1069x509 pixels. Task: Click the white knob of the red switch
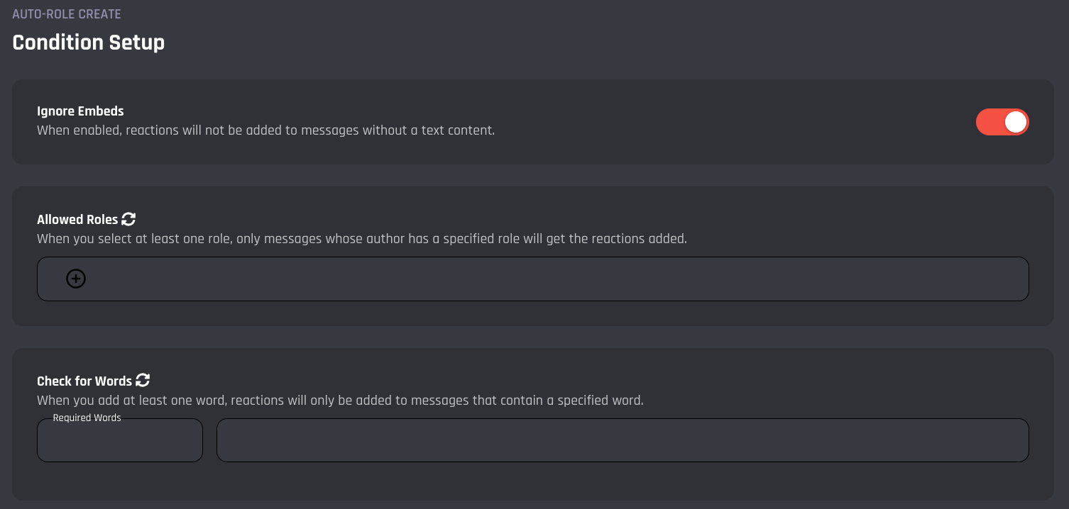pos(1015,122)
